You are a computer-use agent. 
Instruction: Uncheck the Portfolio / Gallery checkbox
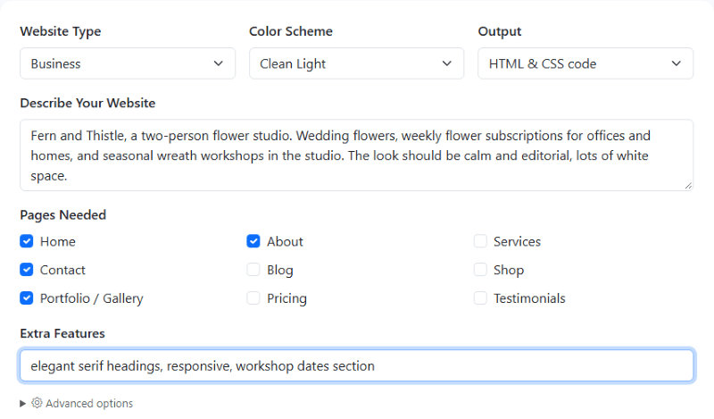27,298
